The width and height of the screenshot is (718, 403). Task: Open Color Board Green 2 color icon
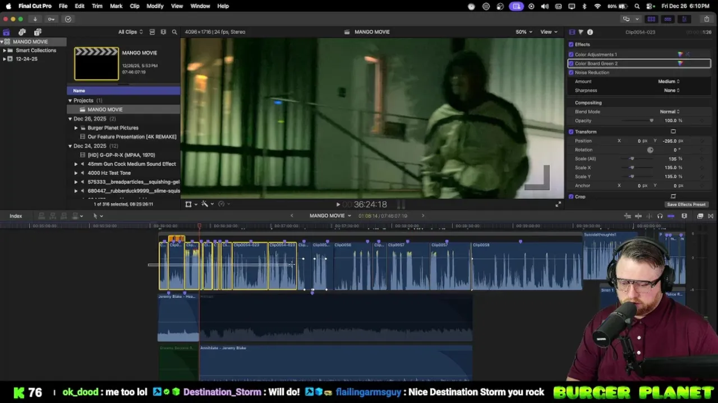tap(680, 63)
